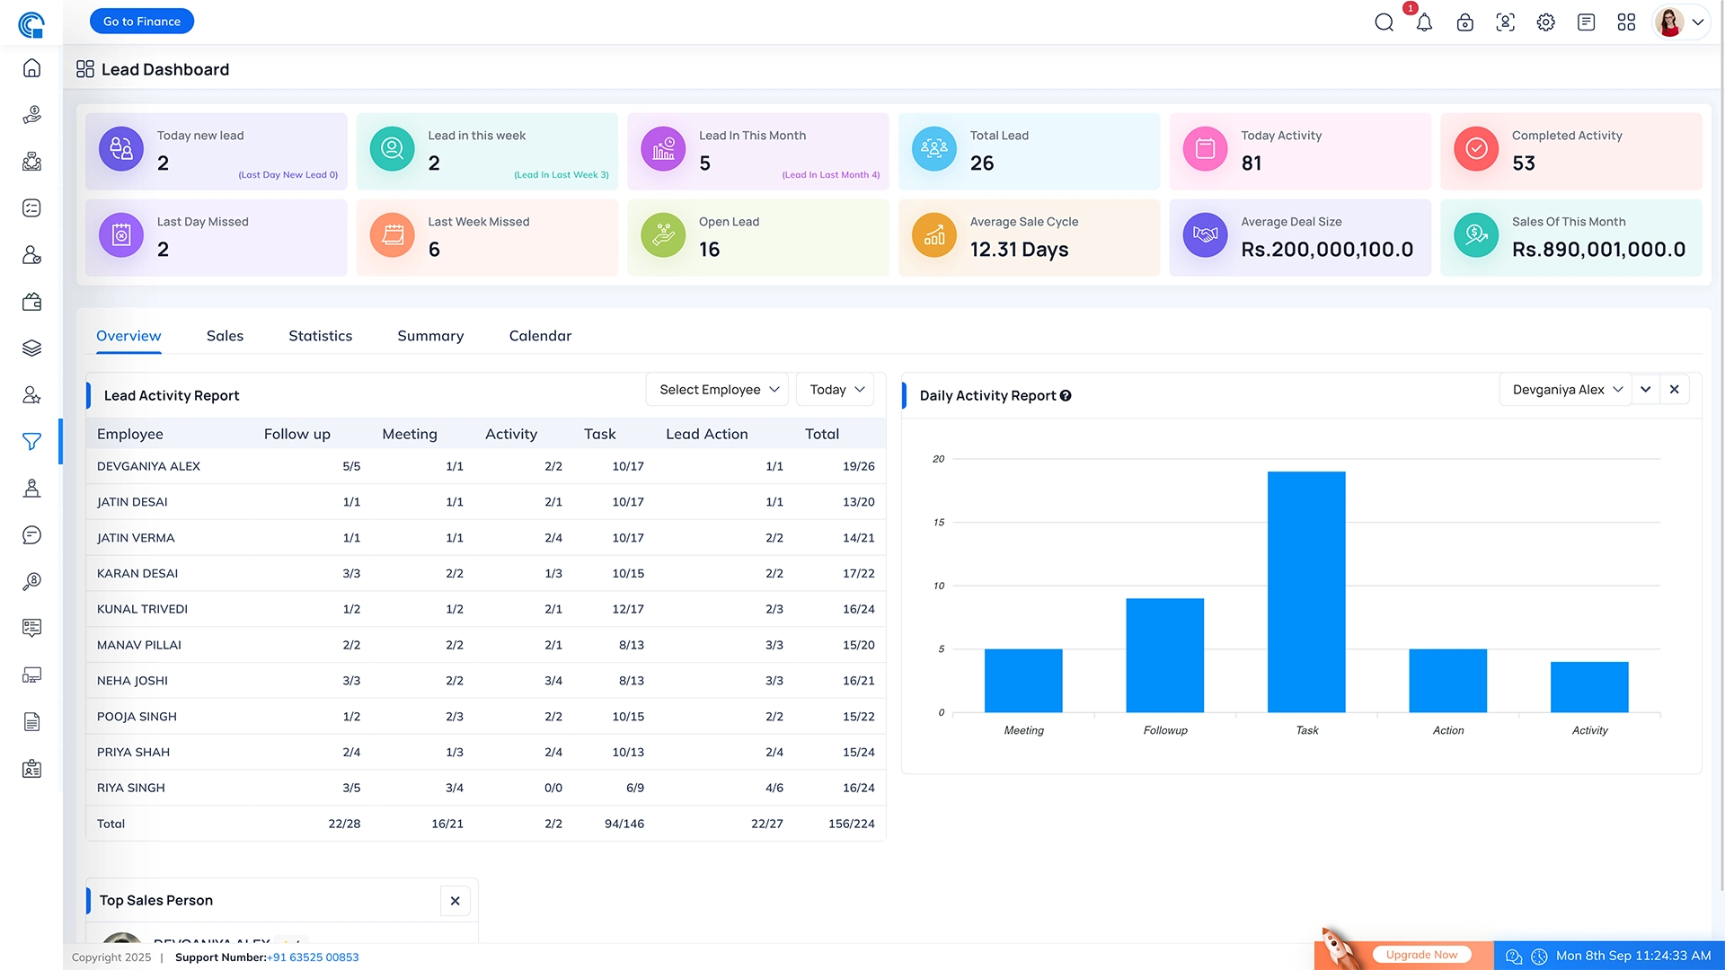Click the Go to Finance button

pyautogui.click(x=142, y=22)
